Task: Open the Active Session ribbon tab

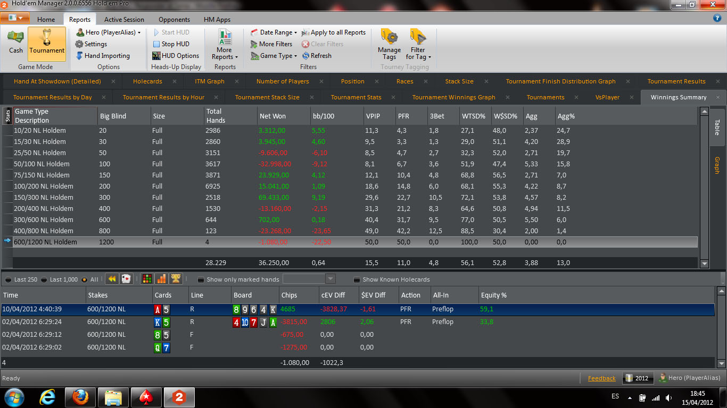Action: [x=124, y=19]
